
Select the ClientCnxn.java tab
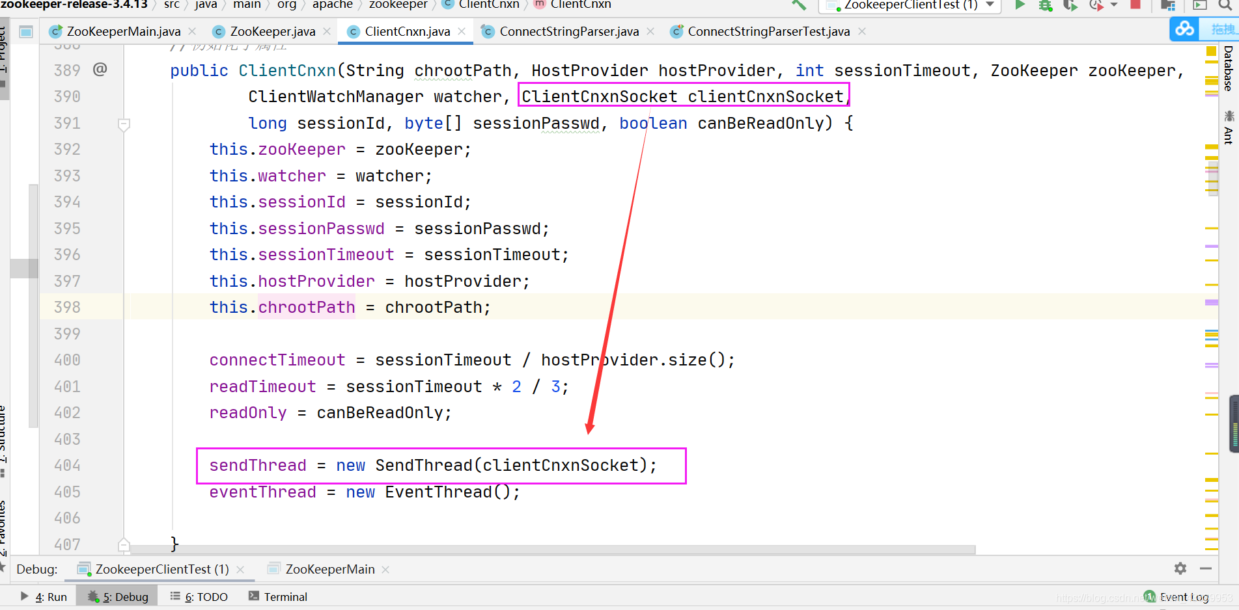coord(407,31)
